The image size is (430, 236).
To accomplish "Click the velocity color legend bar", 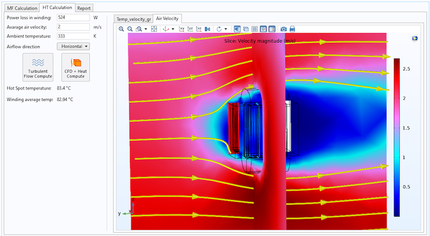I will click(x=396, y=137).
